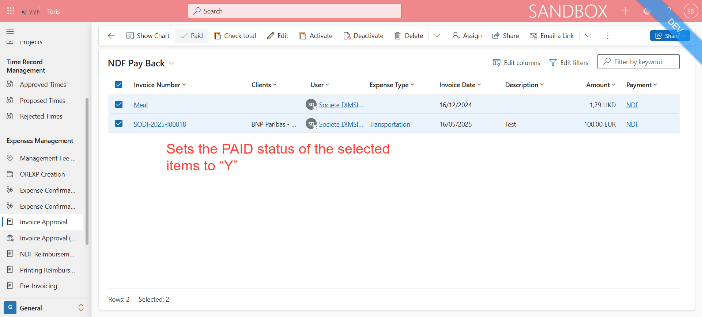Open Societe DIMSI user in SODI-2025-I00018 row
This screenshot has width=702, height=317.
(x=341, y=124)
